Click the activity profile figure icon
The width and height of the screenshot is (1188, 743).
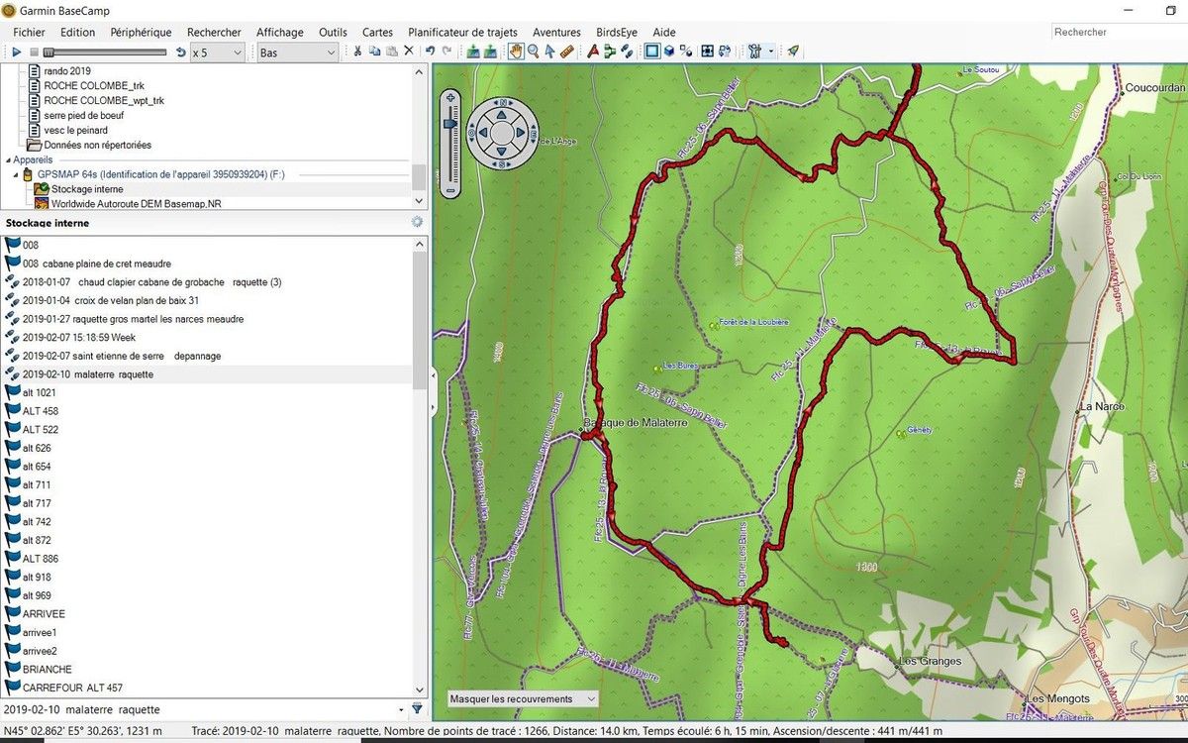click(x=754, y=52)
